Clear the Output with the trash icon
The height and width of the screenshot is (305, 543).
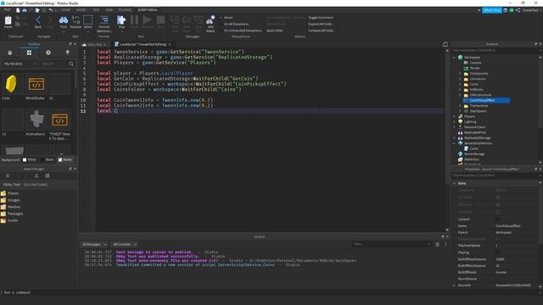coord(438,244)
